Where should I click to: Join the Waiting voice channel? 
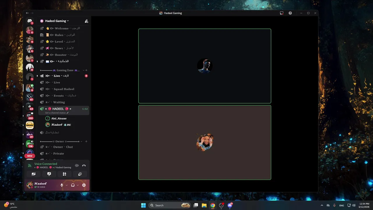pos(64,102)
